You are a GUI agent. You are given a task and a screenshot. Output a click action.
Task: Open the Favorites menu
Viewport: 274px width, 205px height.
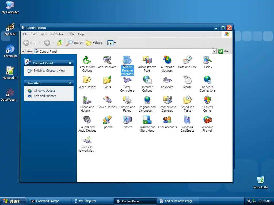coord(57,34)
